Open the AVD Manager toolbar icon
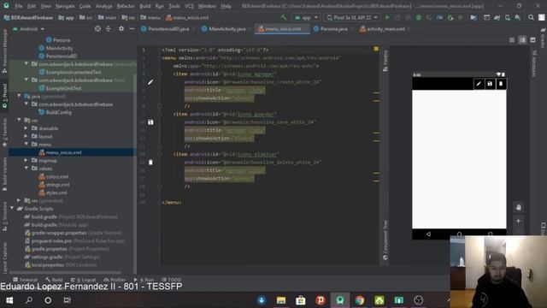 pos(507,17)
